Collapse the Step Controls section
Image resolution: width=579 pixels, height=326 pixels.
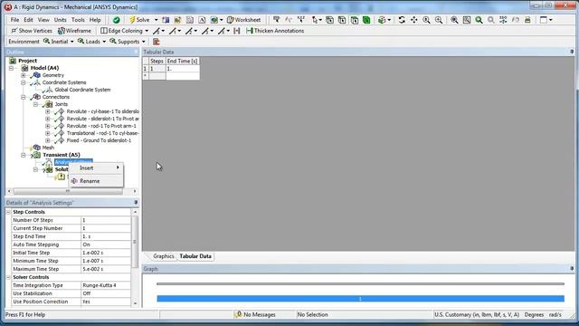tap(8, 212)
